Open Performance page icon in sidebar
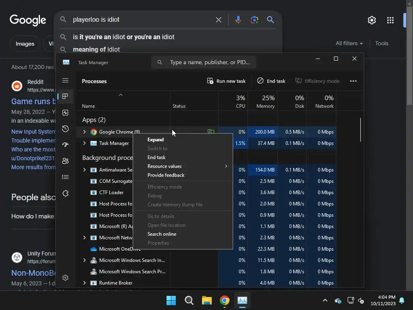Screen dimensions: 413x310 (x=65, y=113)
